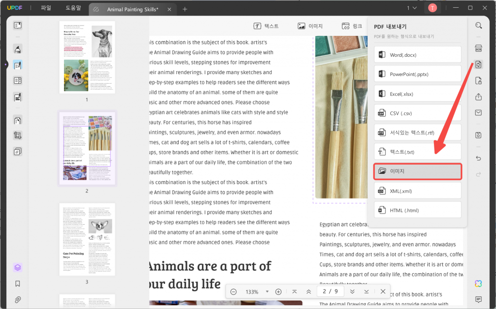Expand the 133% zoom level dropdown
This screenshot has width=496, height=309.
268,292
